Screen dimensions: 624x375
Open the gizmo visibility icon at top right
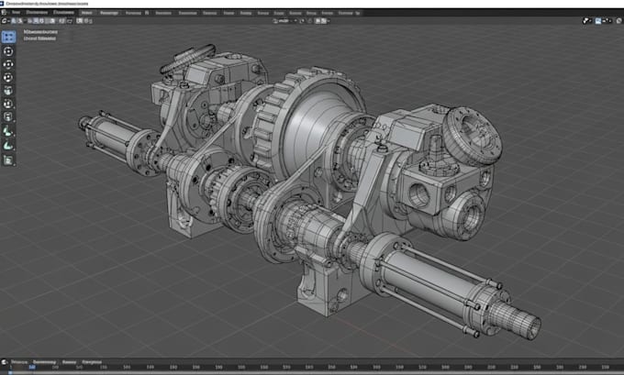coord(585,21)
